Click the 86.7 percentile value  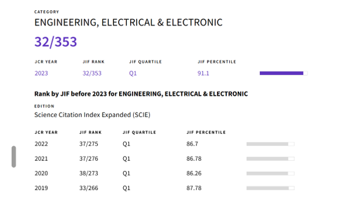coord(192,144)
